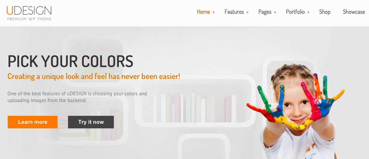This screenshot has height=159, width=369.
Task: Click the girl with painted hands image
Action: [x=295, y=111]
